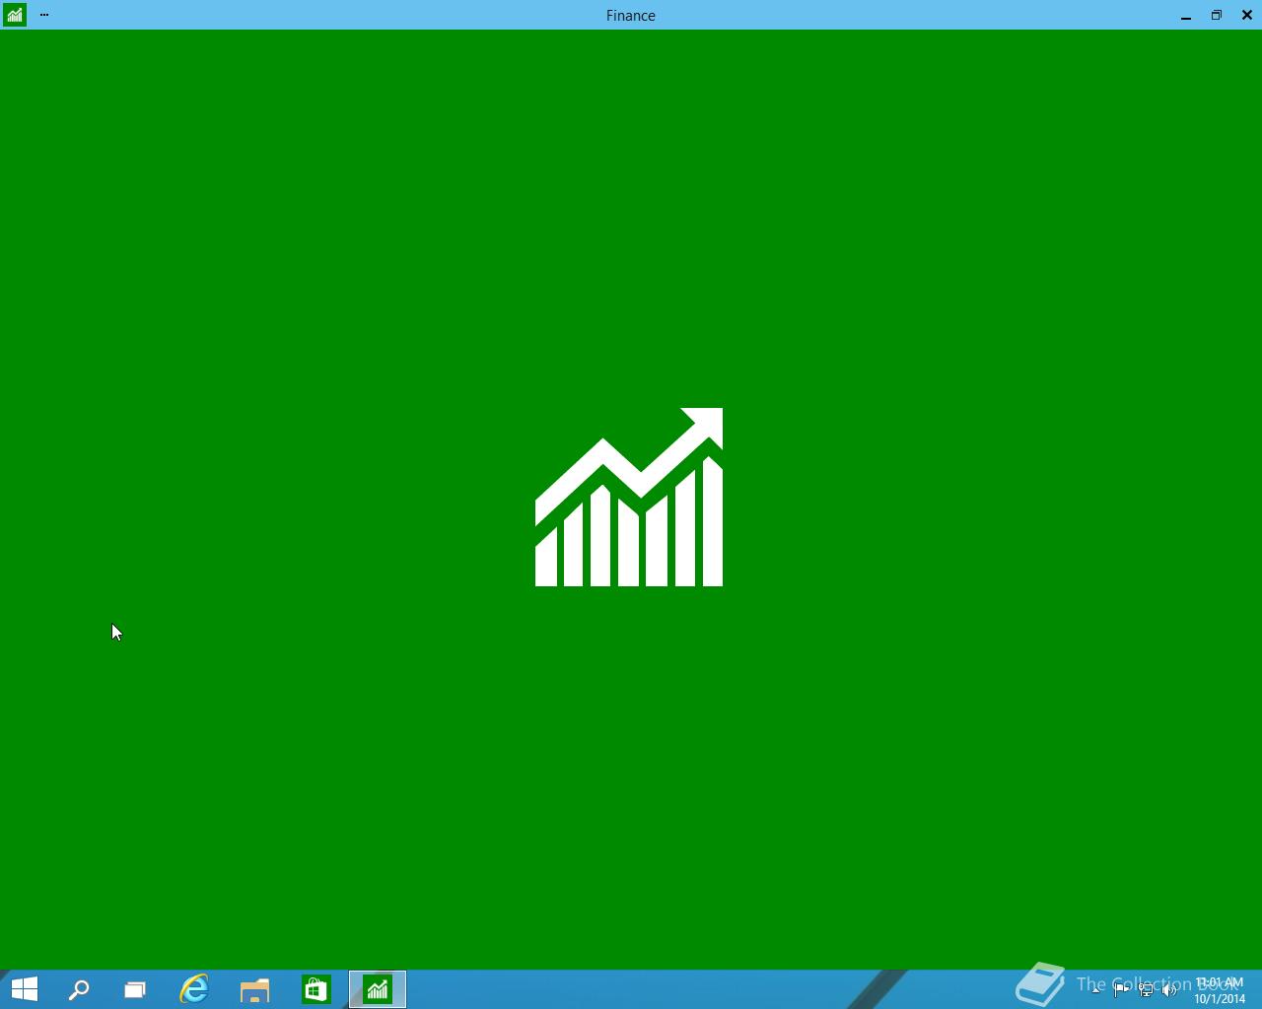Open Action Center flag icon
Viewport: 1262px width, 1009px height.
[x=1121, y=990]
